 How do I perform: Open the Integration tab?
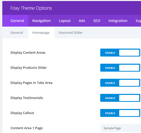point(118,21)
